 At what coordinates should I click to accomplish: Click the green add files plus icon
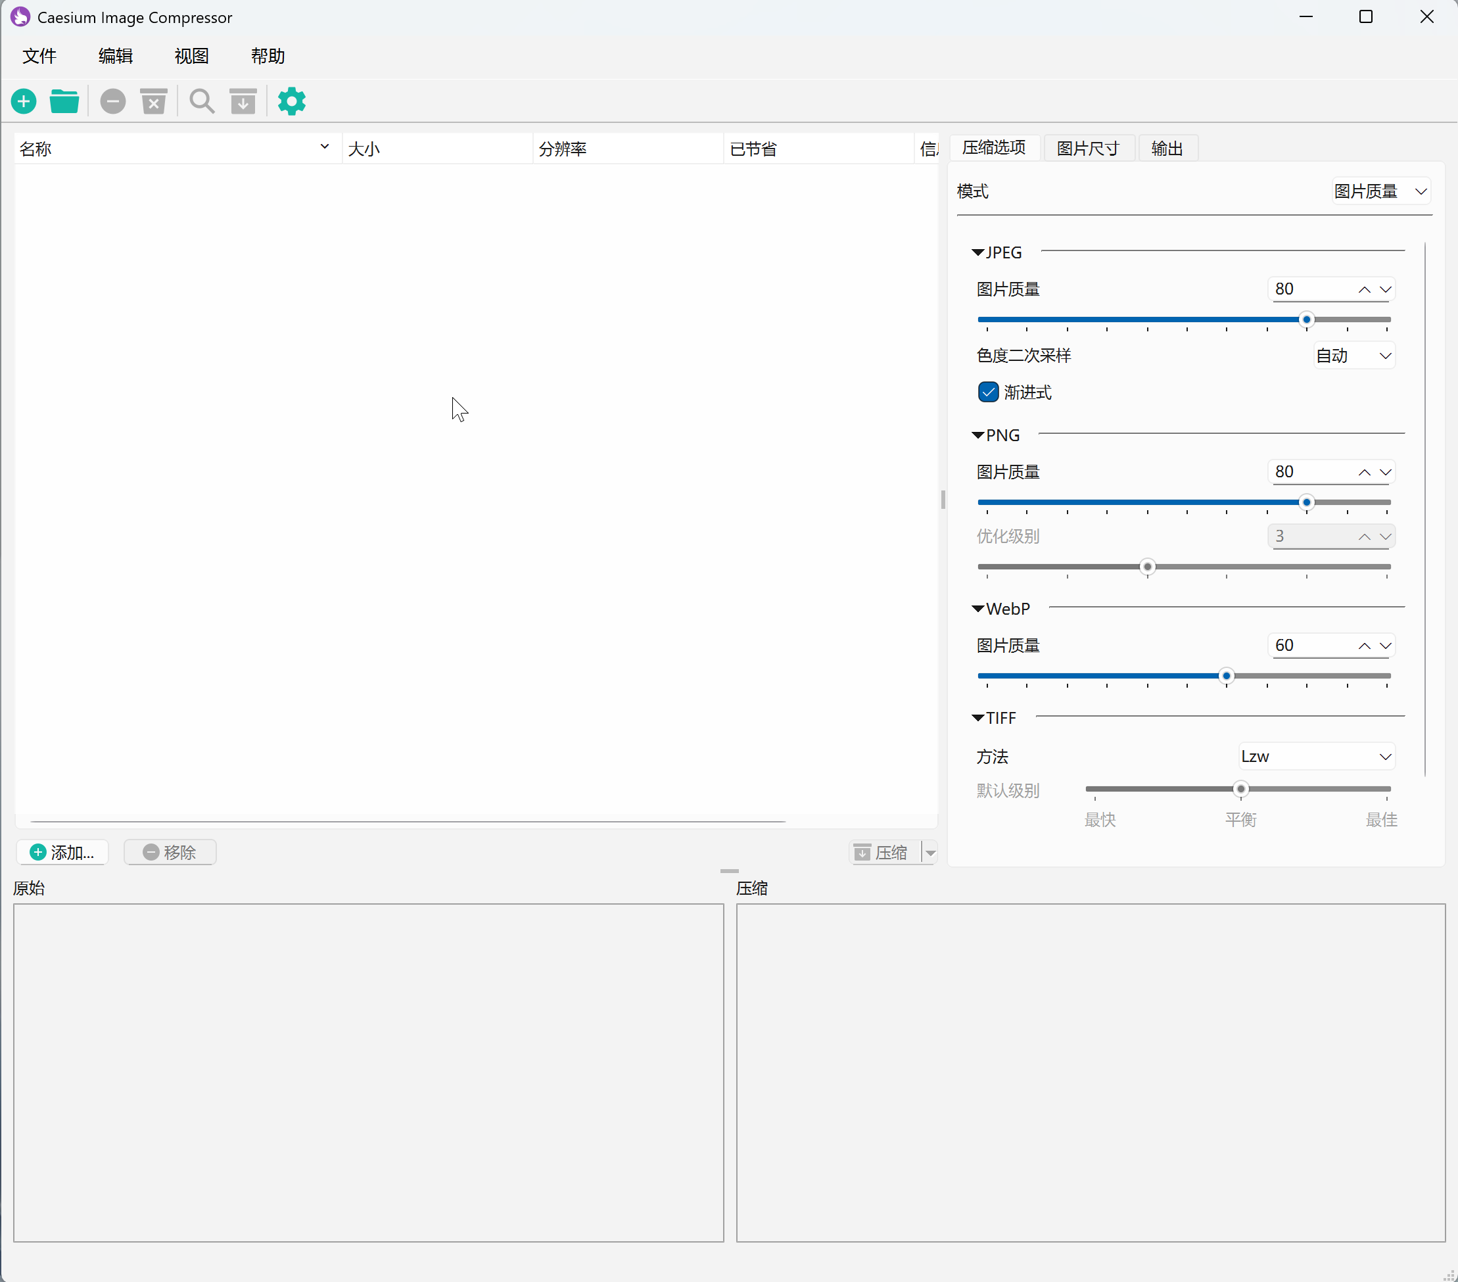click(x=24, y=101)
